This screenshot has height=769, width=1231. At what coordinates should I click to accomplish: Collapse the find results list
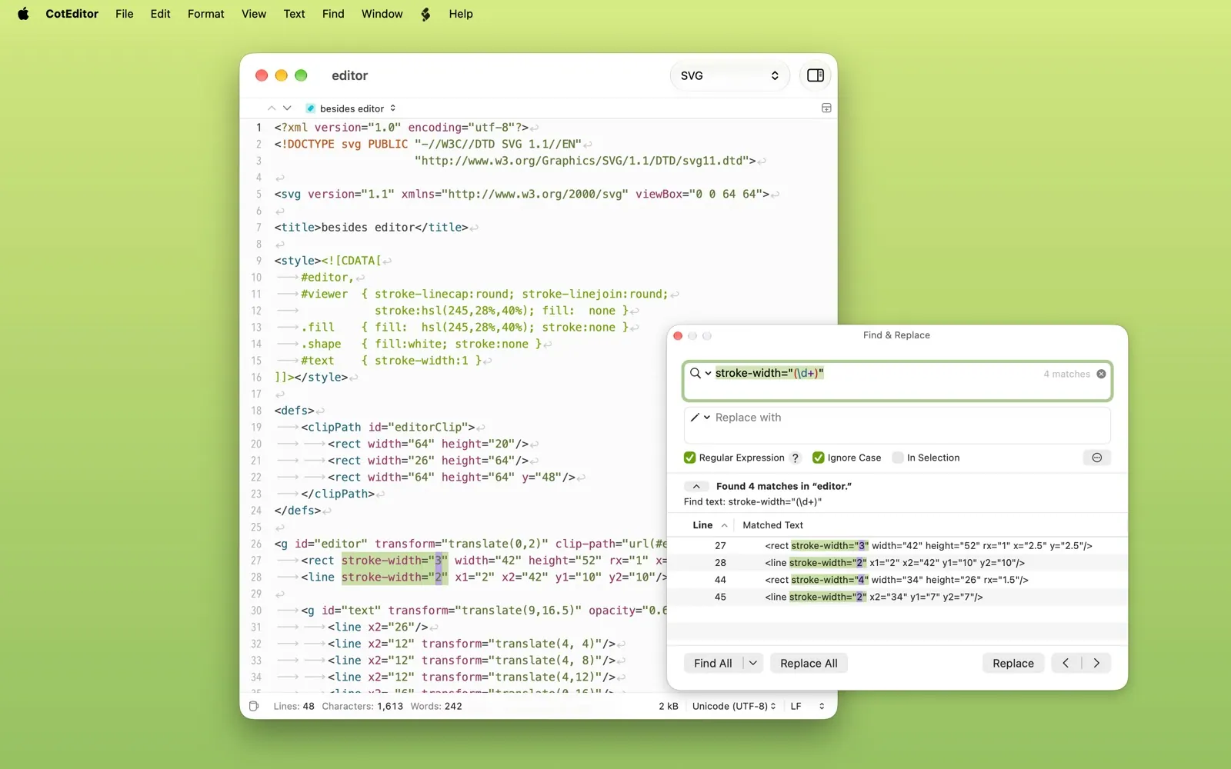[696, 486]
